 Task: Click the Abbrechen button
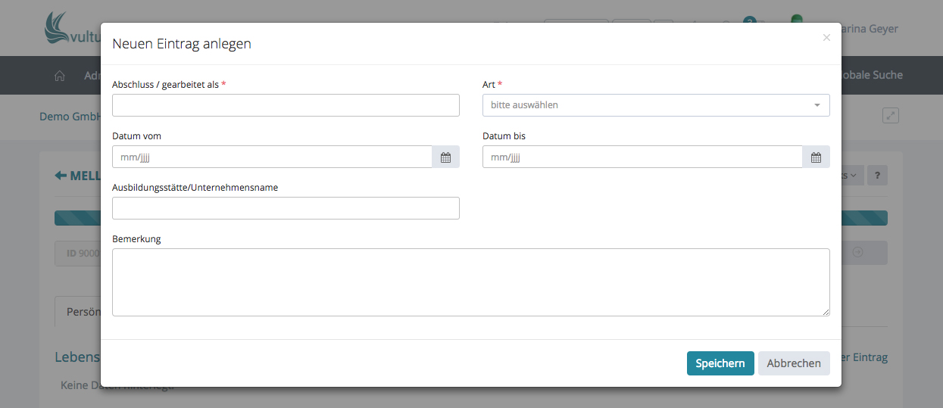point(793,363)
